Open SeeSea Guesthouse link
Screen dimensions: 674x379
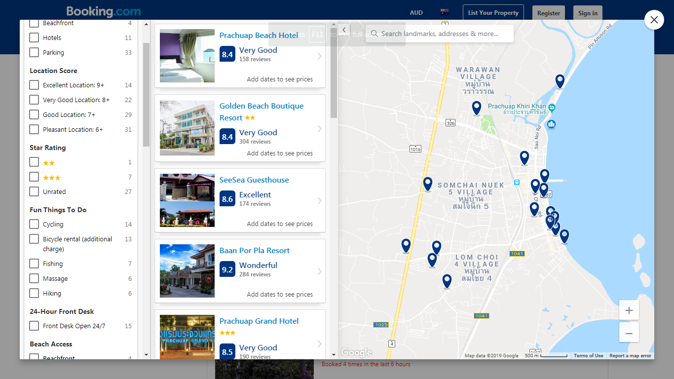(x=254, y=180)
